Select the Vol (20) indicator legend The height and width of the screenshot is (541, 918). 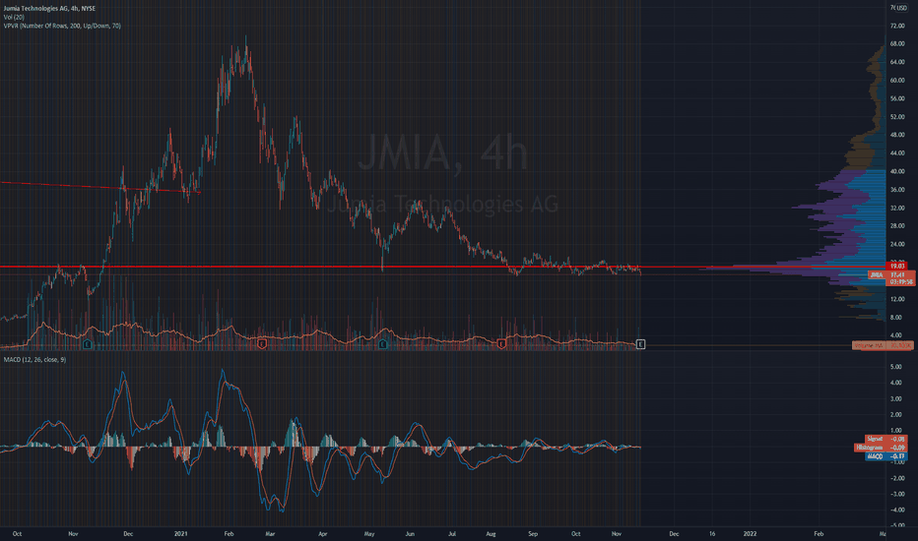[x=14, y=17]
